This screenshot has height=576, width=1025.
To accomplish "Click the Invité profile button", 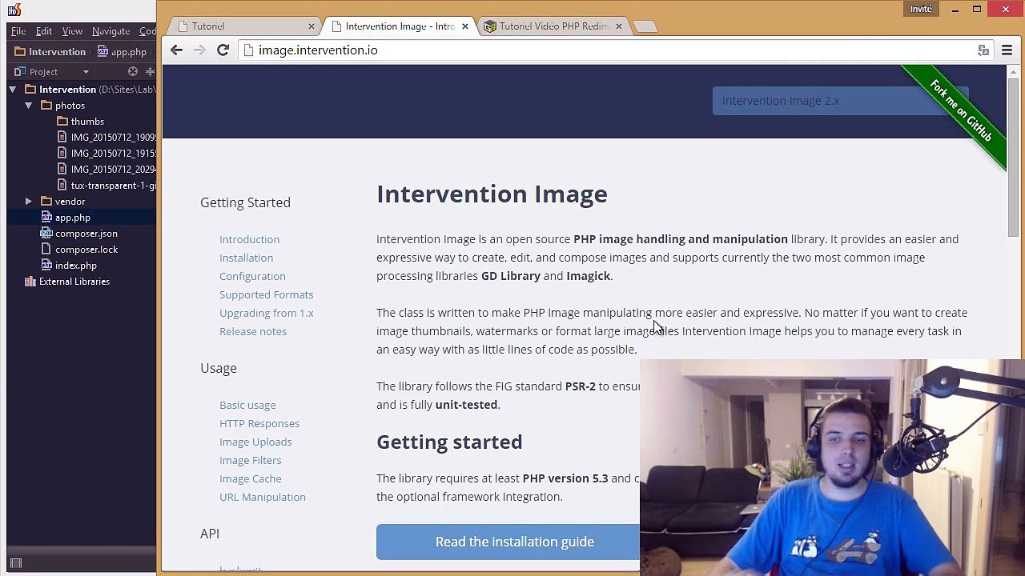I will 921,9.
